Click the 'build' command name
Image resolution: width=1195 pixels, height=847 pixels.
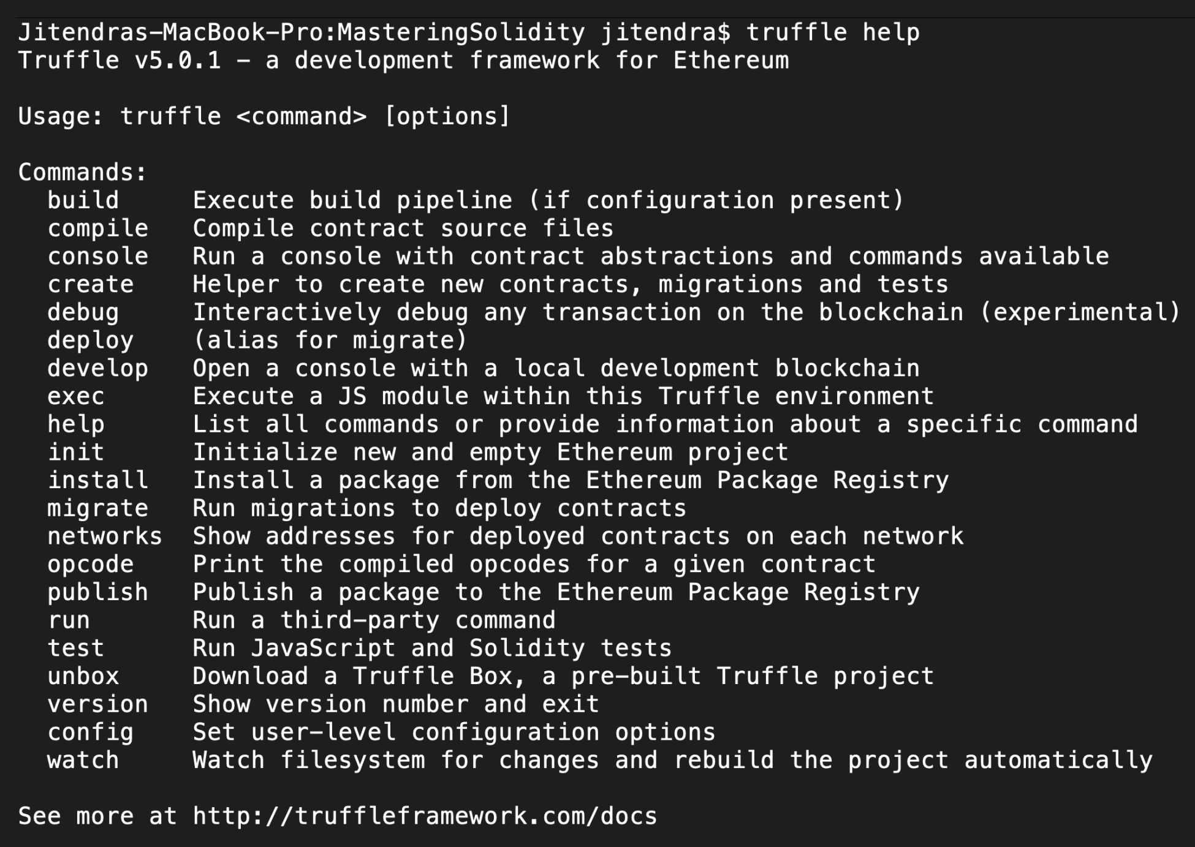click(x=83, y=200)
